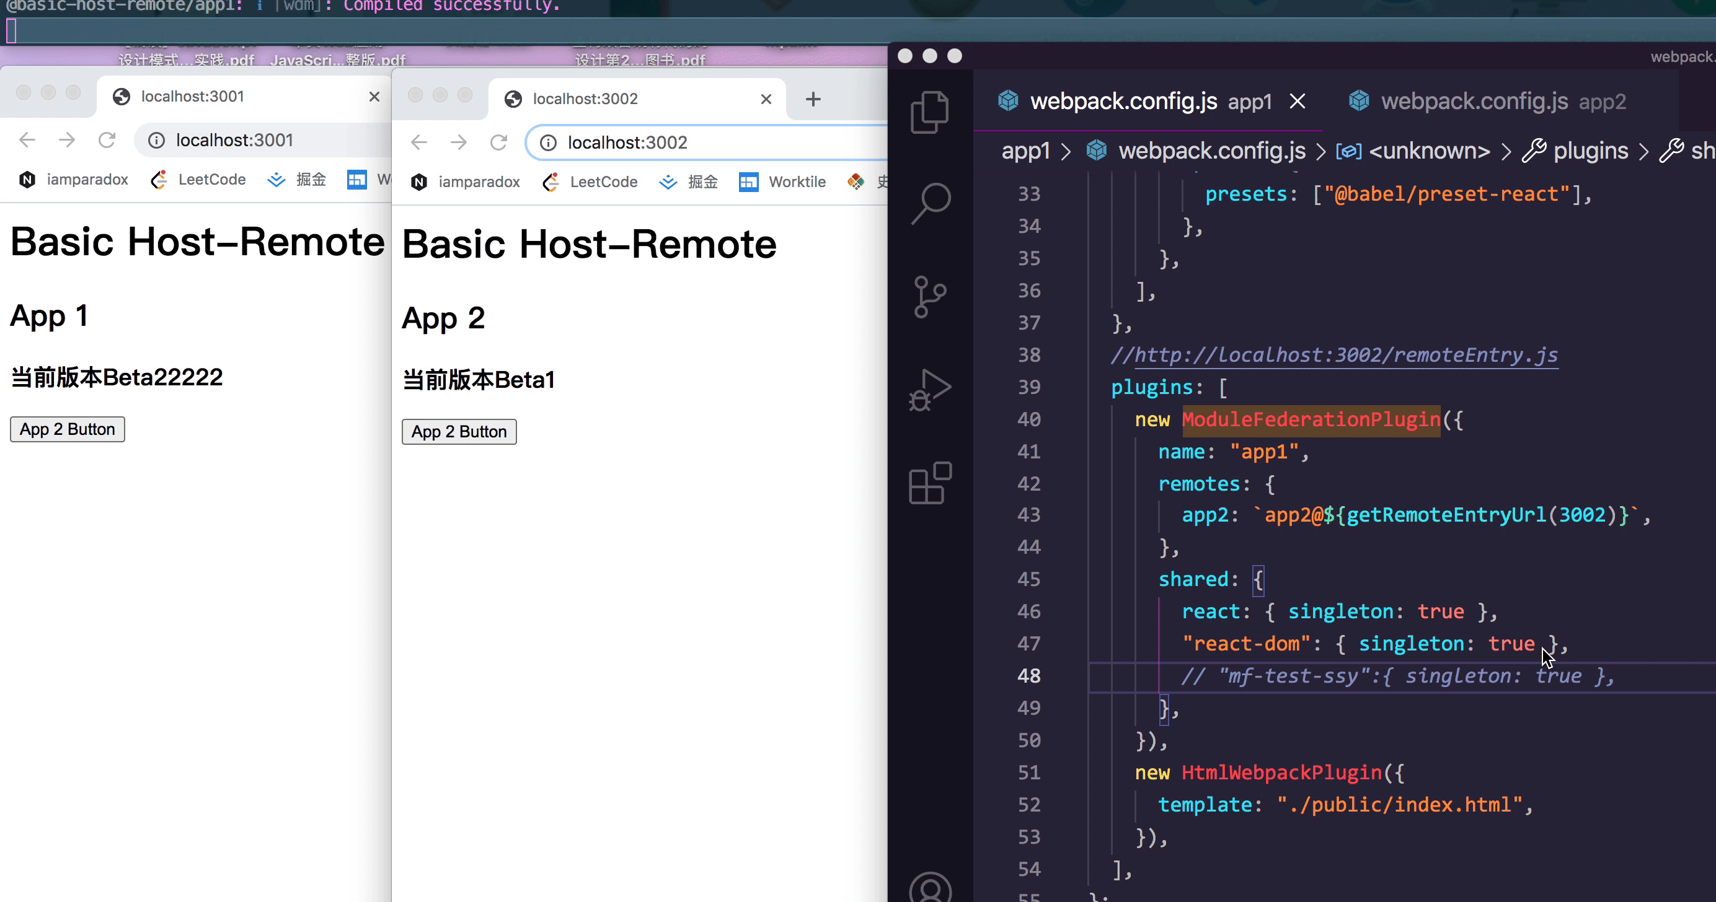Select the localhost:3001 browser tab

(x=244, y=97)
